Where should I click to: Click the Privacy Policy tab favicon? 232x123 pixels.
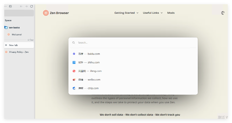coord(6,52)
